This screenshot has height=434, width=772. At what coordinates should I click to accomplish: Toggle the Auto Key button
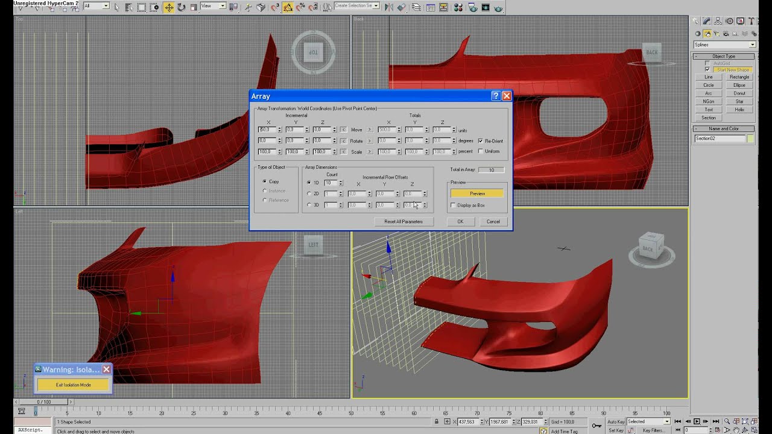coord(616,421)
